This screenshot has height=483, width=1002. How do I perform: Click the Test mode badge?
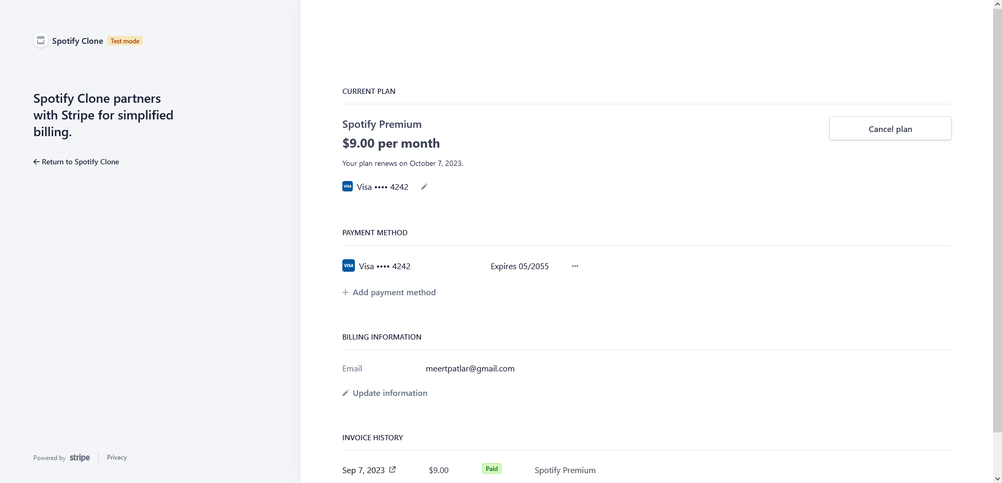[125, 41]
